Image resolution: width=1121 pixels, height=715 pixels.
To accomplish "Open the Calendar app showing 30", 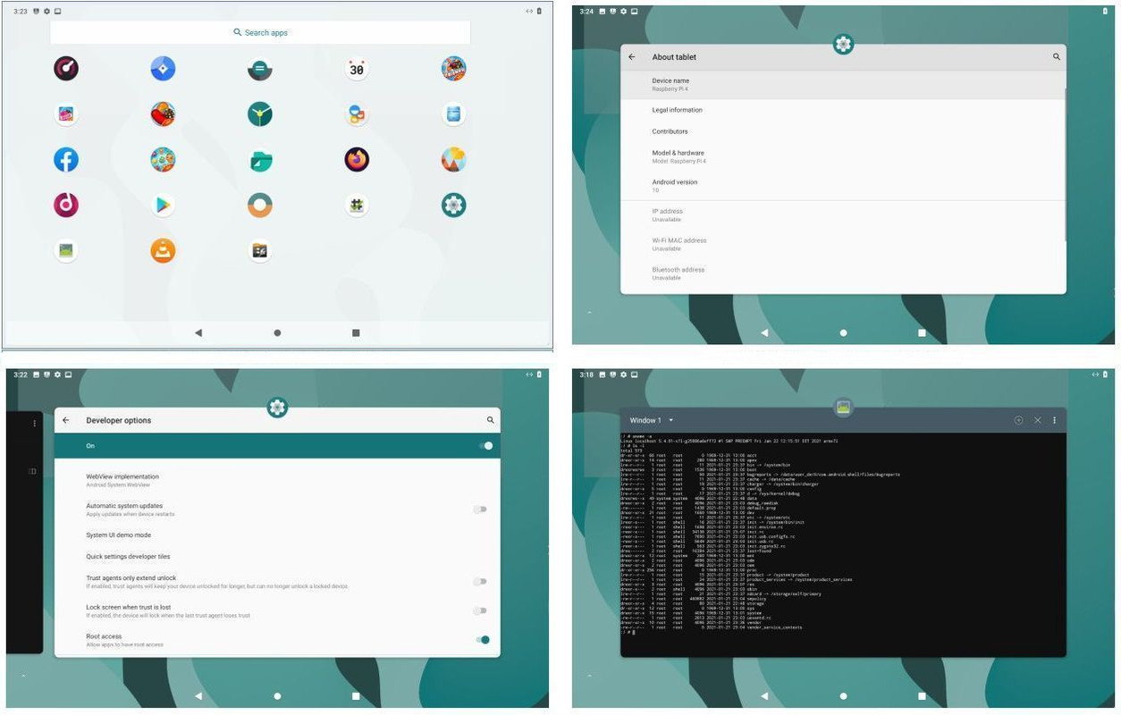I will click(x=357, y=68).
